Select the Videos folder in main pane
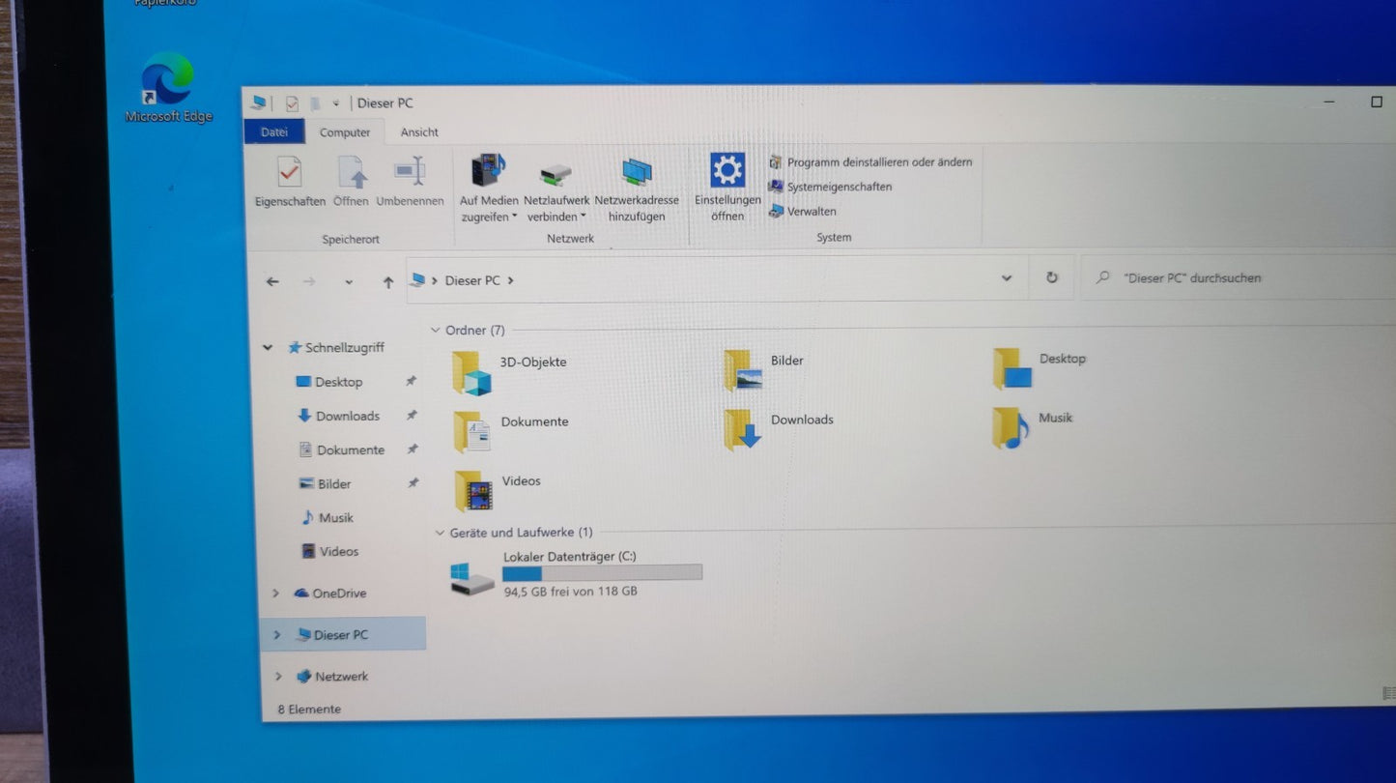The image size is (1396, 783). (499, 491)
